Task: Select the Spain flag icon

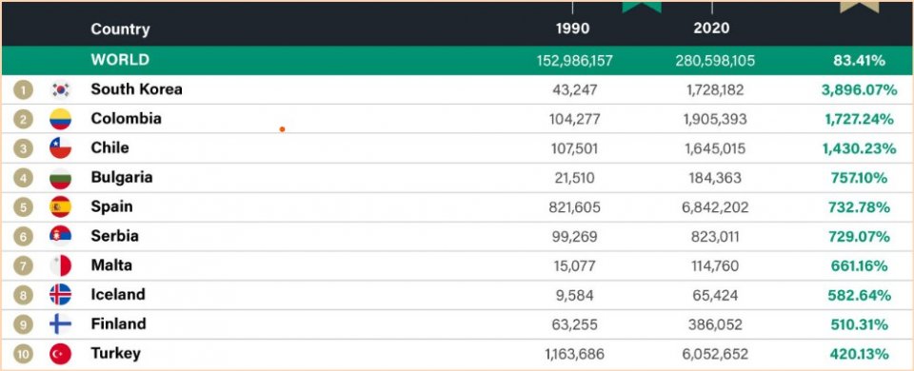Action: click(x=60, y=206)
